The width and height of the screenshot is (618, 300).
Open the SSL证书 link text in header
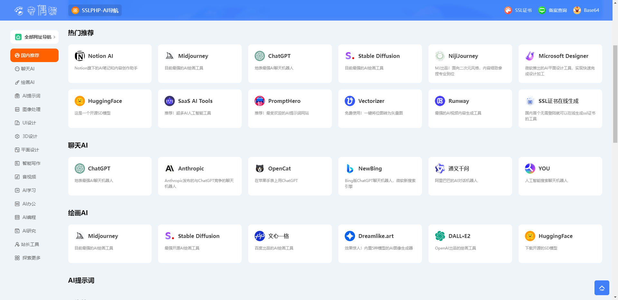(x=523, y=10)
